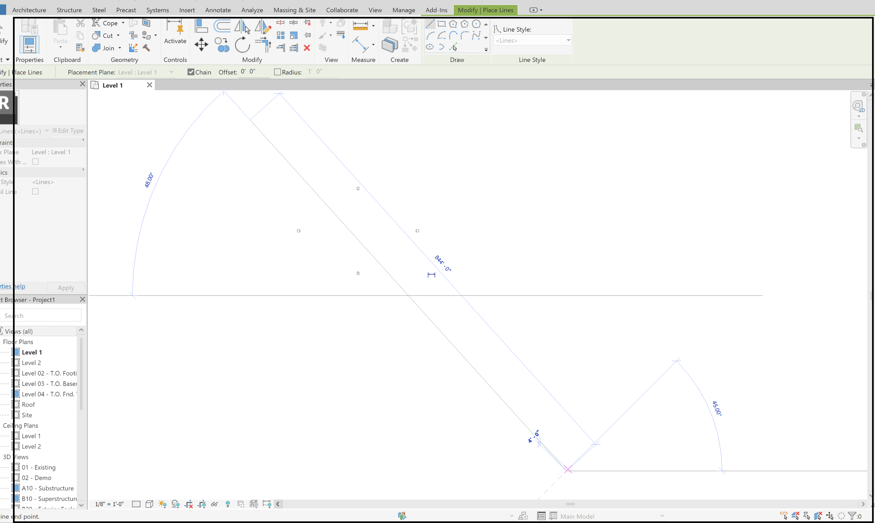Open the Placement Plane dropdown
Image resolution: width=875 pixels, height=523 pixels.
click(171, 72)
